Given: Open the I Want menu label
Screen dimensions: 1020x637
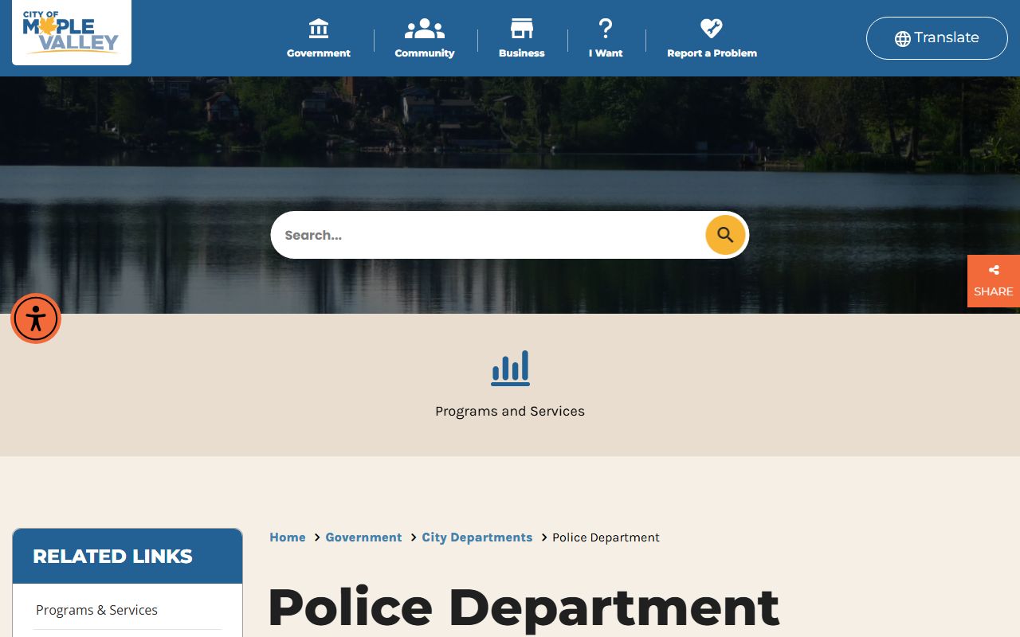Looking at the screenshot, I should pos(606,53).
